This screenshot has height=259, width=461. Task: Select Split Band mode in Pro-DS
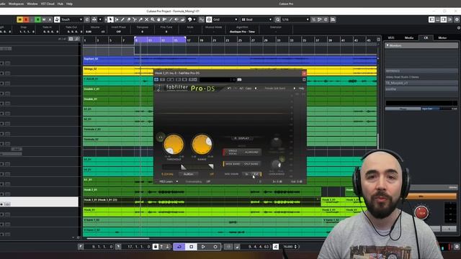click(251, 164)
